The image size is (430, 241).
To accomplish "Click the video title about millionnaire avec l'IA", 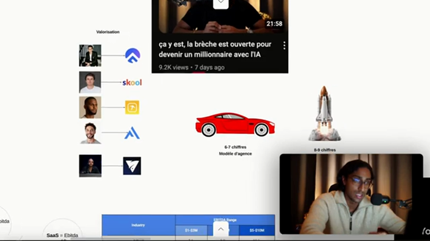I will click(x=215, y=49).
